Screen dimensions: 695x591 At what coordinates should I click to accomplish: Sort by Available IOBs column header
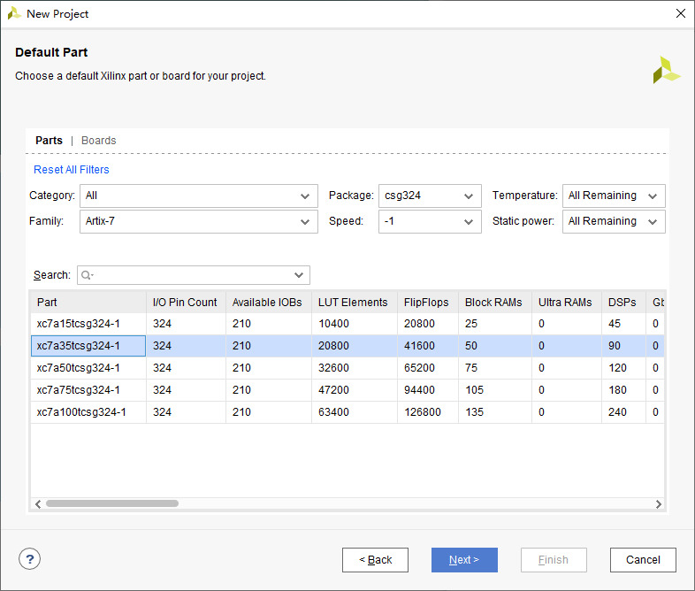tap(269, 303)
